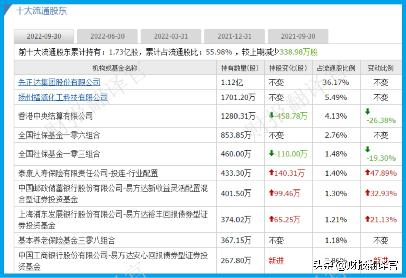
Task: Click the 460.00万 holding quantity
Action: 236,154
